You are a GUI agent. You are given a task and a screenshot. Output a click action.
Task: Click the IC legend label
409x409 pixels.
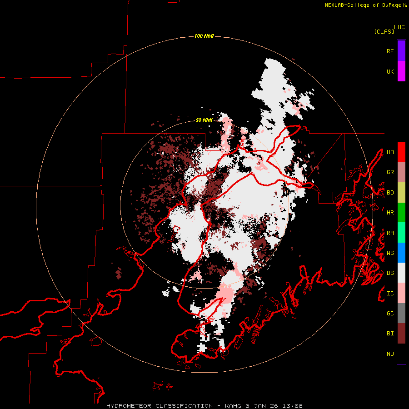click(390, 294)
